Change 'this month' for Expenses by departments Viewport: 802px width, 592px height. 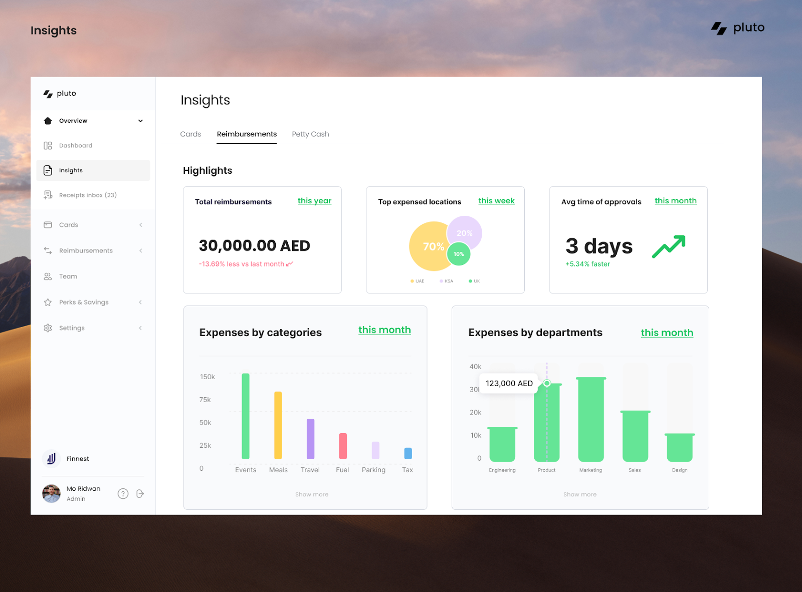point(667,333)
